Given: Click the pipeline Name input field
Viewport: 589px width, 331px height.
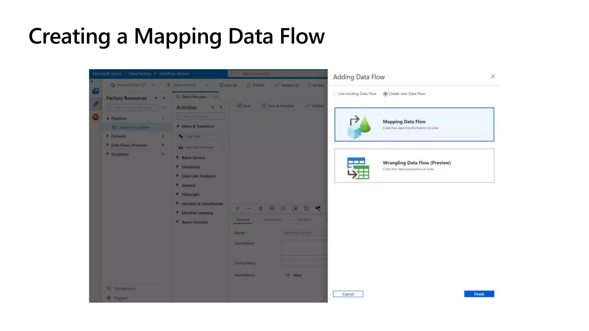Looking at the screenshot, I should (304, 233).
